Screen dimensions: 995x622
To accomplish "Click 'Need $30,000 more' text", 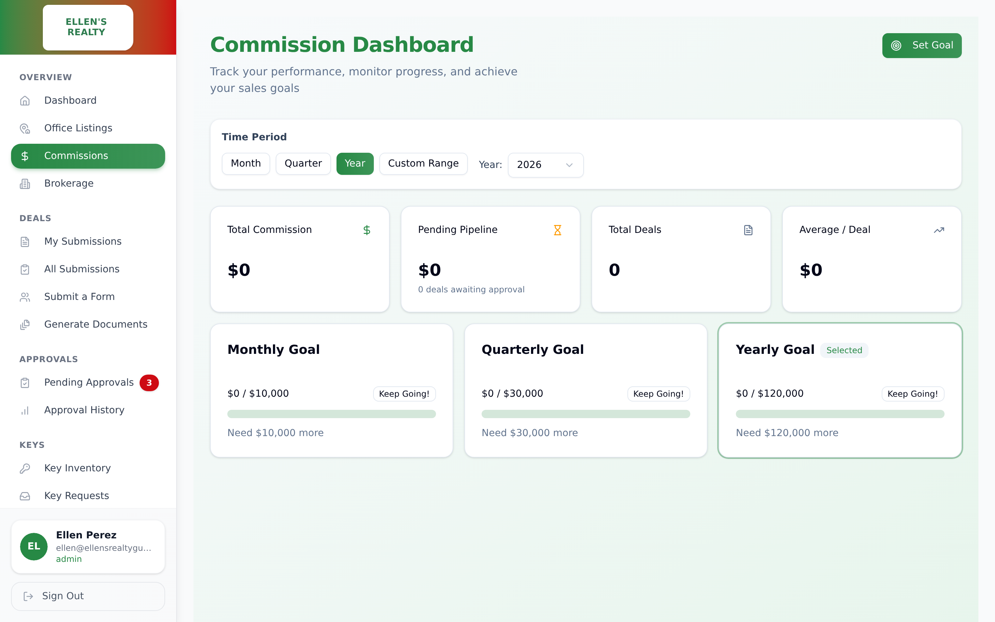I will point(530,433).
